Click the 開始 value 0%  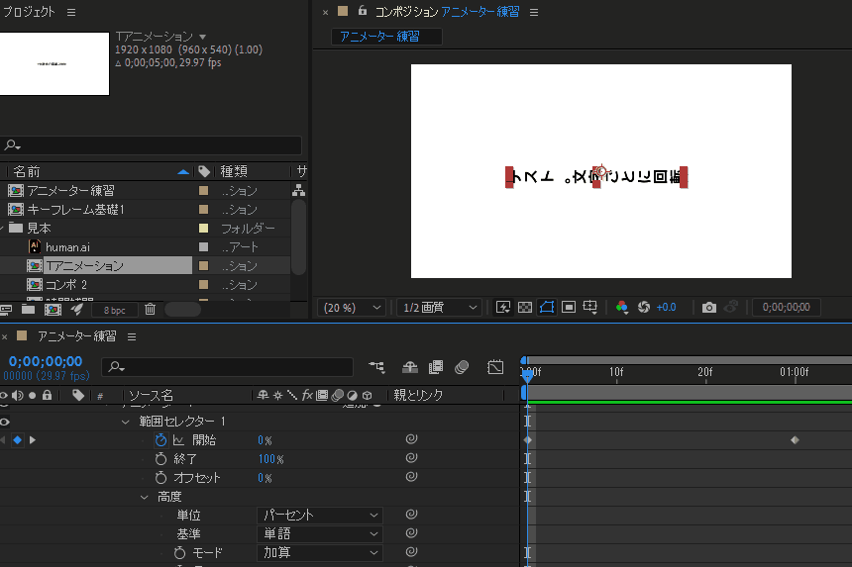[x=265, y=440]
